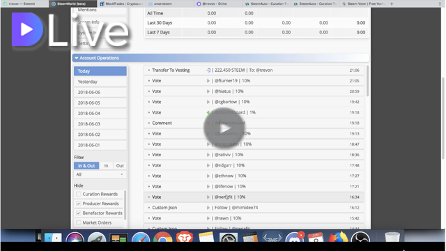Show operations for 2018-06-06
The height and width of the screenshot is (251, 446).
[100, 92]
